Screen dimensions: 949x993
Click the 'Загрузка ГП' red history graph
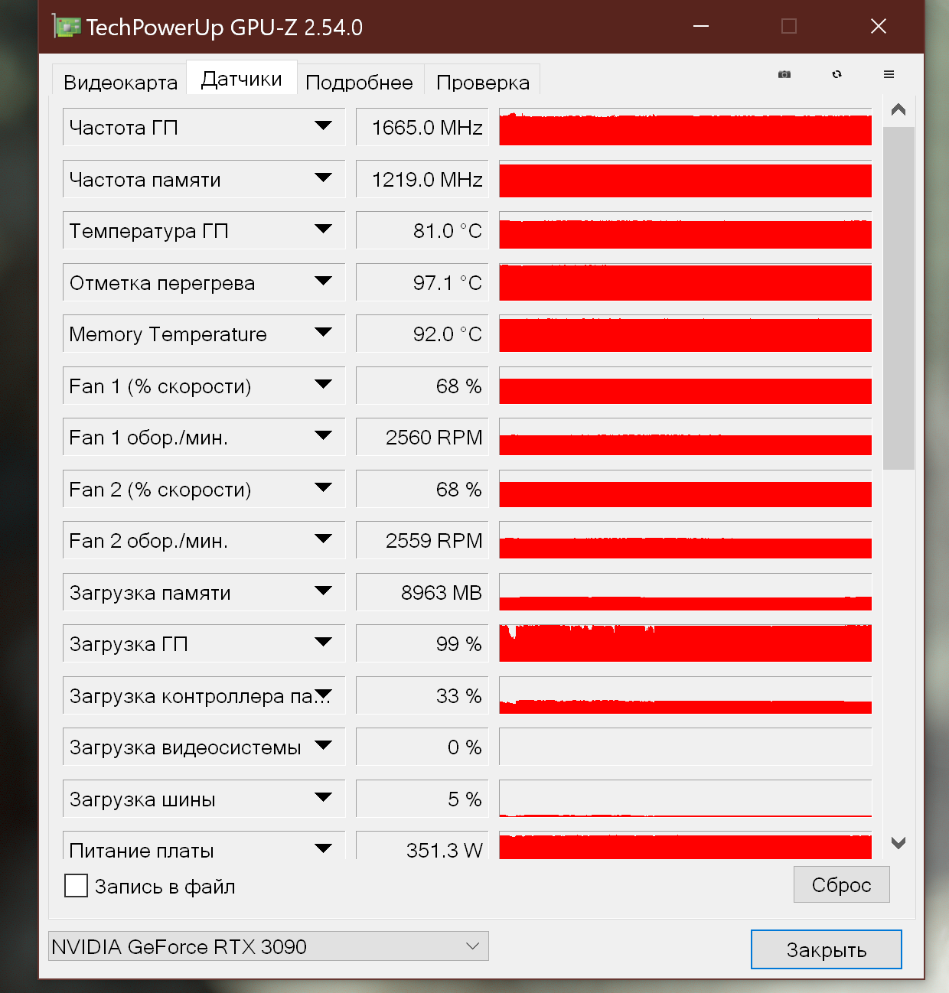tap(685, 643)
